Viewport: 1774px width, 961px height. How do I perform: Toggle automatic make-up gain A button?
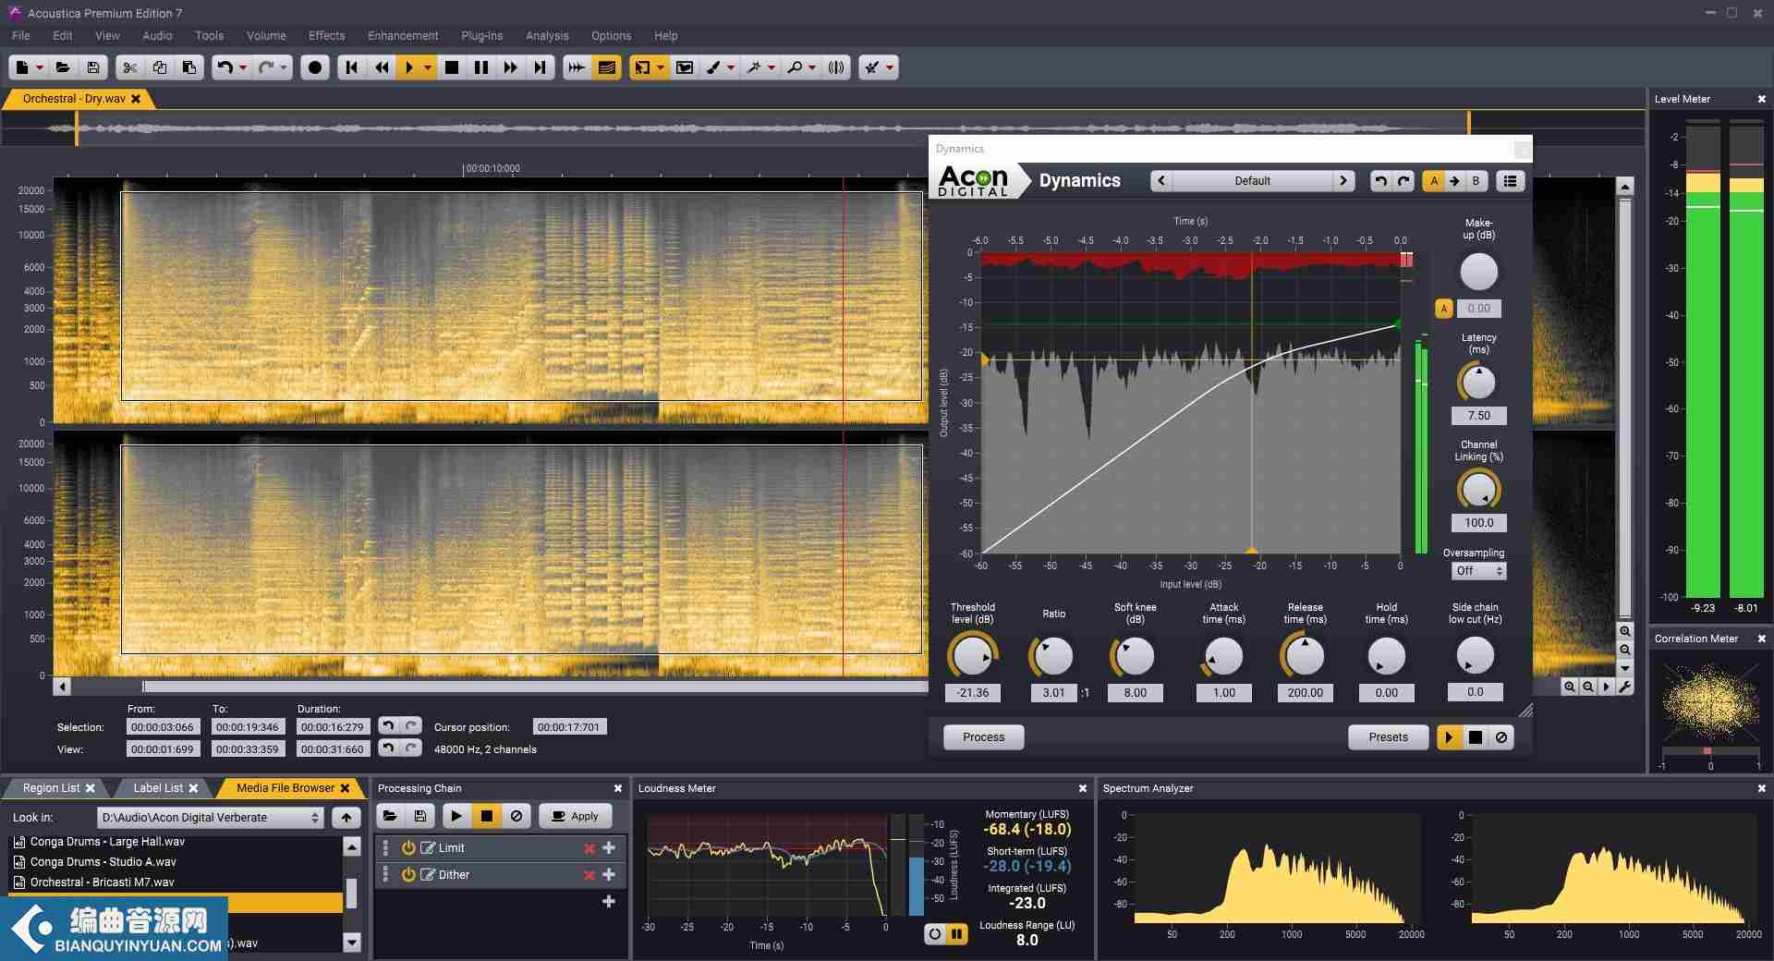[1444, 309]
